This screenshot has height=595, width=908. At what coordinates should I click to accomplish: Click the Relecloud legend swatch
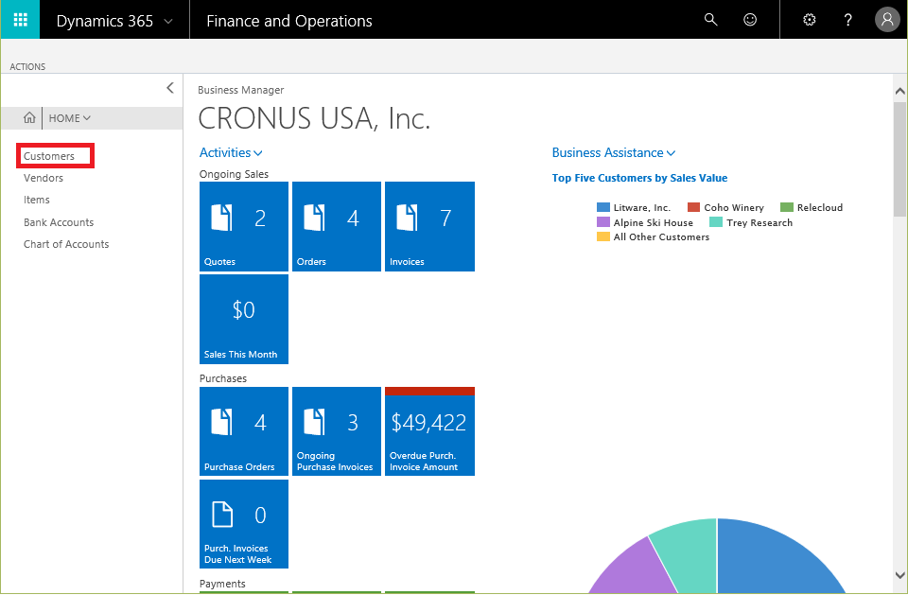pyautogui.click(x=786, y=207)
